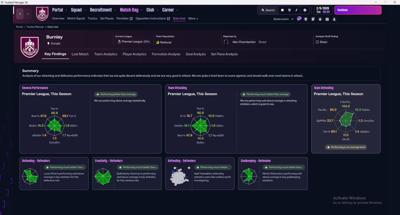Click the National reputation ball icon
Image resolution: width=400 pixels, height=215 pixels.
tap(157, 42)
